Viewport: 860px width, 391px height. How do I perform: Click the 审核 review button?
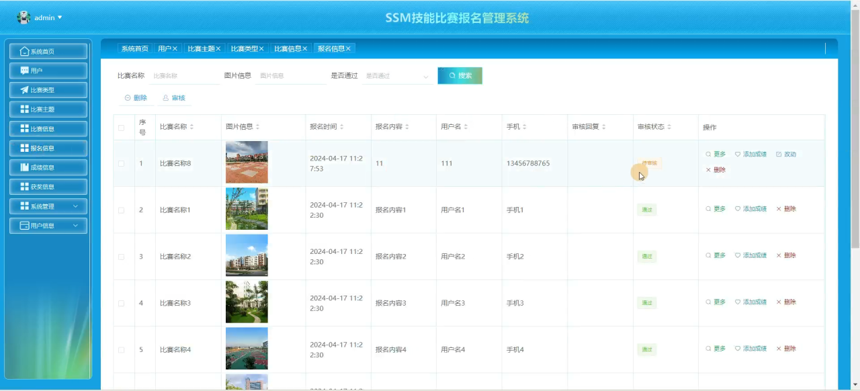tap(174, 98)
